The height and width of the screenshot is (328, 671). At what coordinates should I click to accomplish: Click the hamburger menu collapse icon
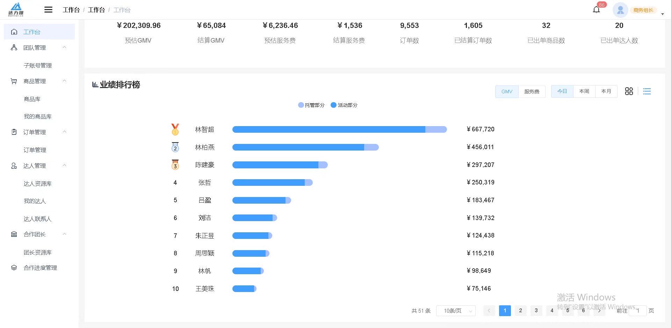pos(48,10)
